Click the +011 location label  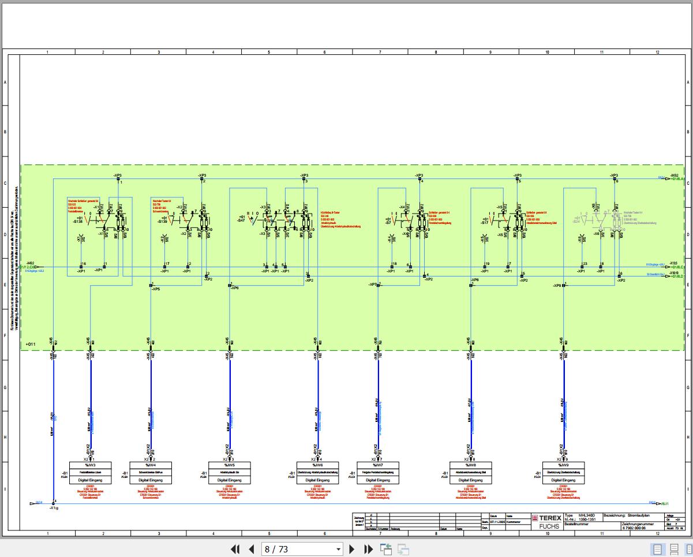tap(31, 345)
